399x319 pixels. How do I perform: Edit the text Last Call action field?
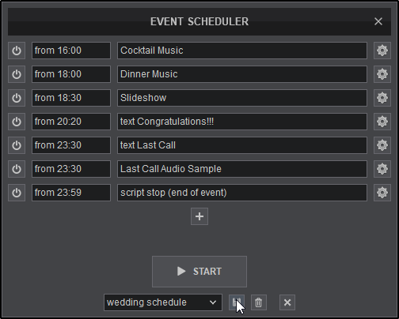[x=242, y=145]
